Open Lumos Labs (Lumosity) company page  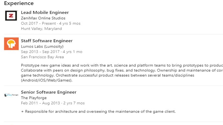pos(42,46)
